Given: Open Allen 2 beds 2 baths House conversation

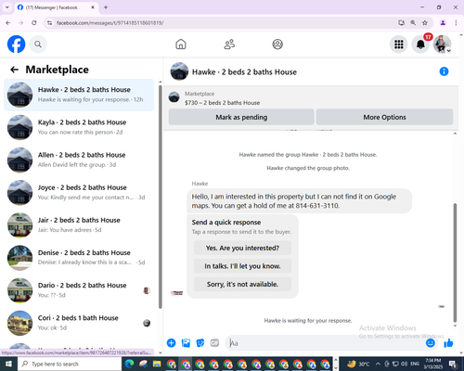Looking at the screenshot, I should 79,160.
